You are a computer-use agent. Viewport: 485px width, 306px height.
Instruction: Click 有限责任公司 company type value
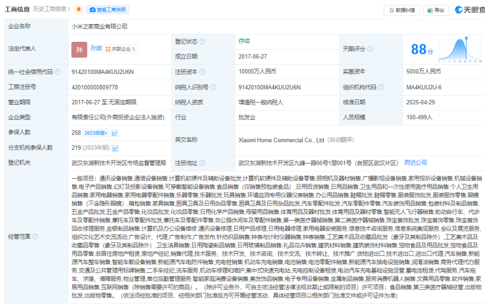tap(118, 118)
